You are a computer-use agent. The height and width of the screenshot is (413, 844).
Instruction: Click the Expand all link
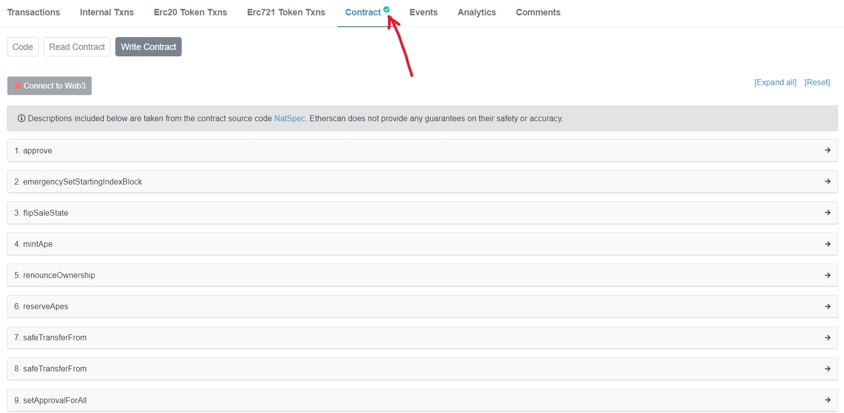[x=775, y=82]
